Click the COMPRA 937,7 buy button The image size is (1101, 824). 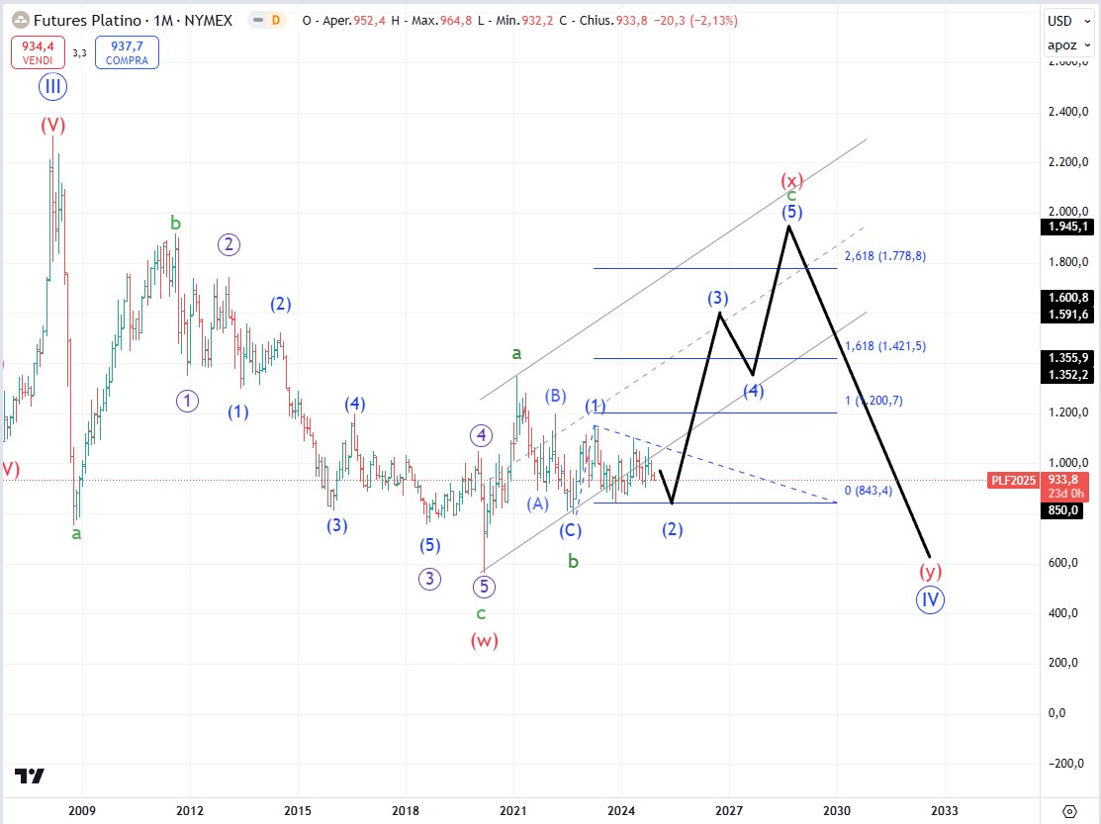tap(127, 52)
